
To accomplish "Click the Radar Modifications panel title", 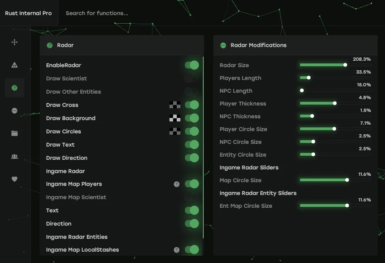I will [258, 45].
